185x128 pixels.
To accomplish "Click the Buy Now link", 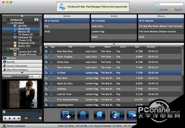I will (164, 10).
